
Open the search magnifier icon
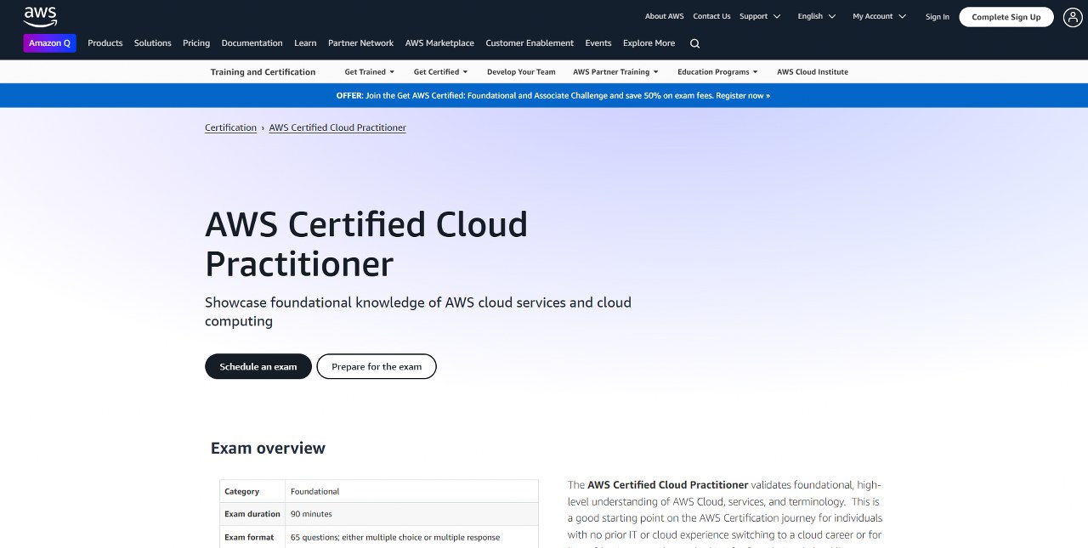(x=695, y=43)
